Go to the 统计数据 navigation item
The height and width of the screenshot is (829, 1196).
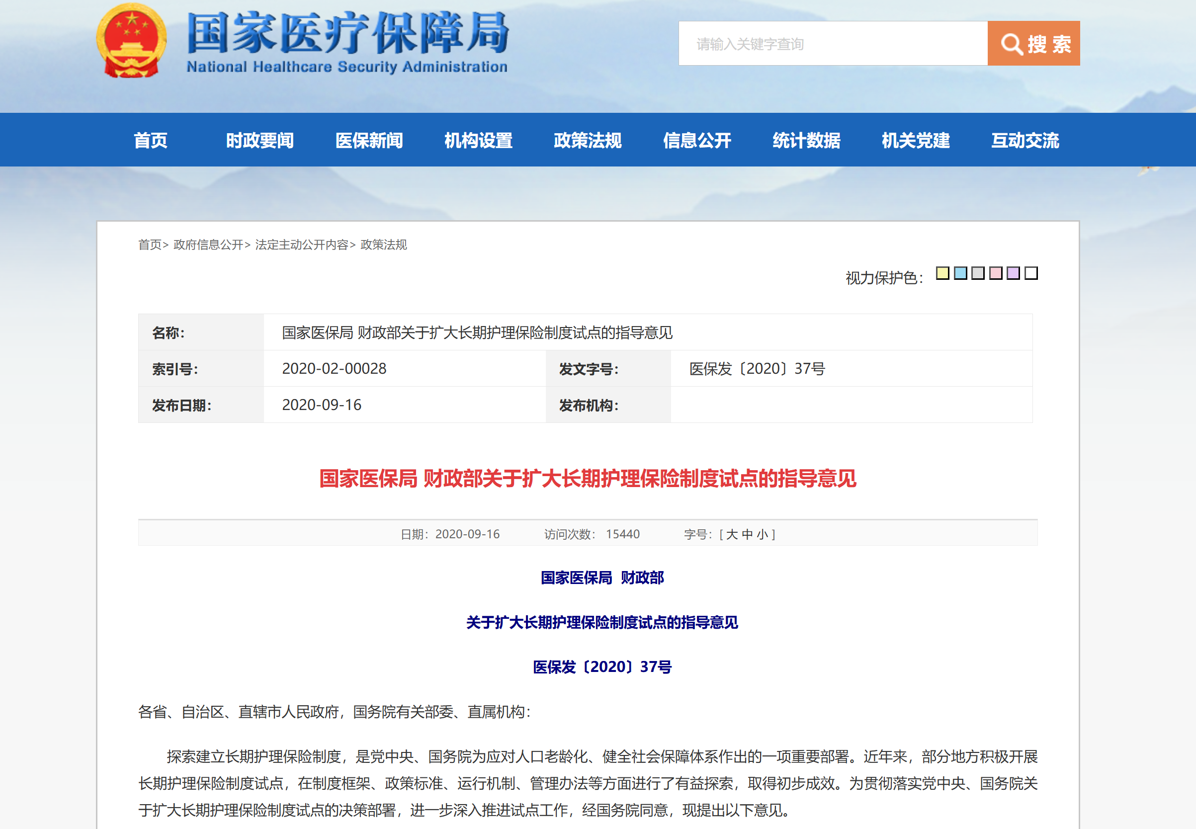(806, 140)
